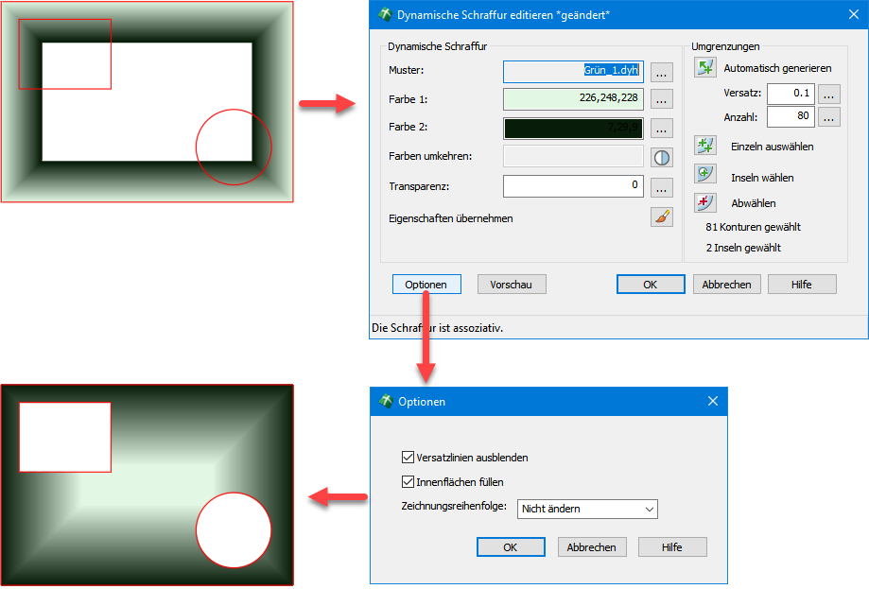Toggle Versatzlinien ausblenden checkbox
Screen dimensions: 869x589
pyautogui.click(x=408, y=458)
